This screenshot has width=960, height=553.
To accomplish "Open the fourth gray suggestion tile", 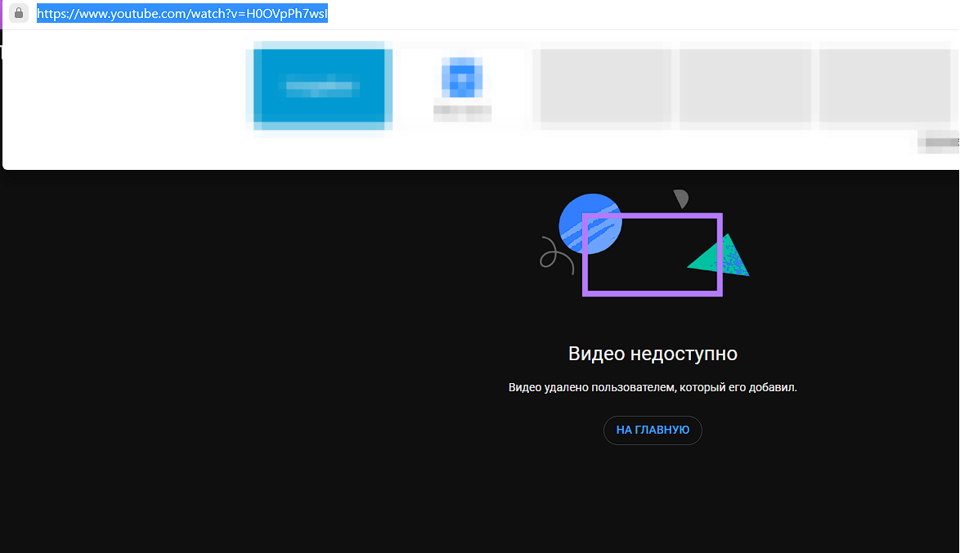I will click(744, 85).
